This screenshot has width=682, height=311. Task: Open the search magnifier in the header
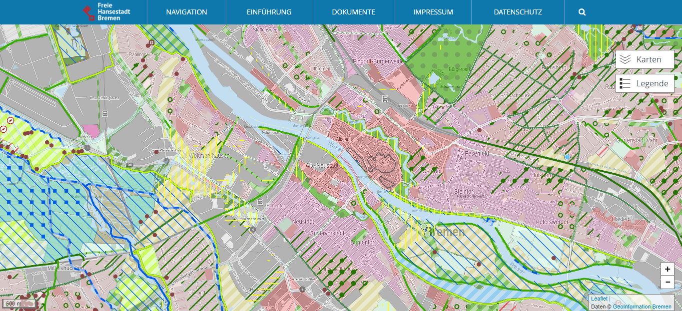coord(582,12)
